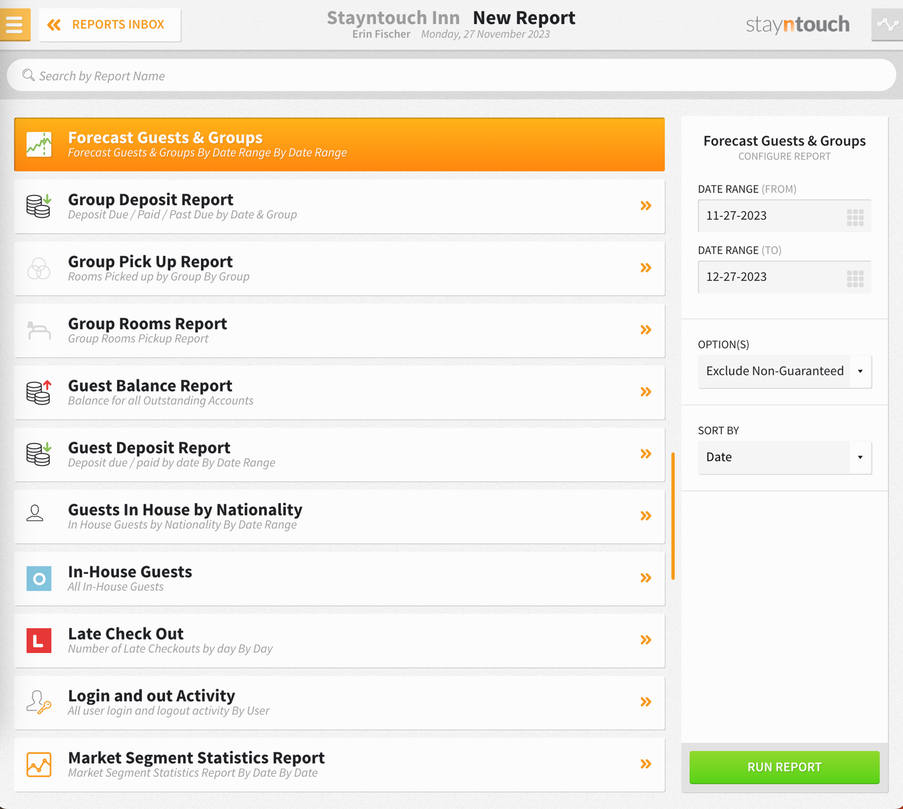Click the report list scrollbar
903x809 pixels.
673,516
